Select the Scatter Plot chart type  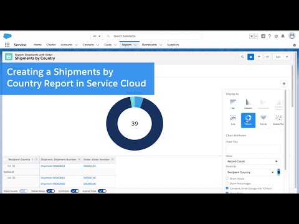click(x=278, y=120)
